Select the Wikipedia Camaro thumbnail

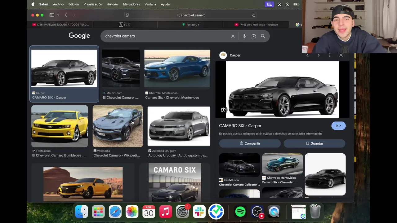pyautogui.click(x=118, y=126)
